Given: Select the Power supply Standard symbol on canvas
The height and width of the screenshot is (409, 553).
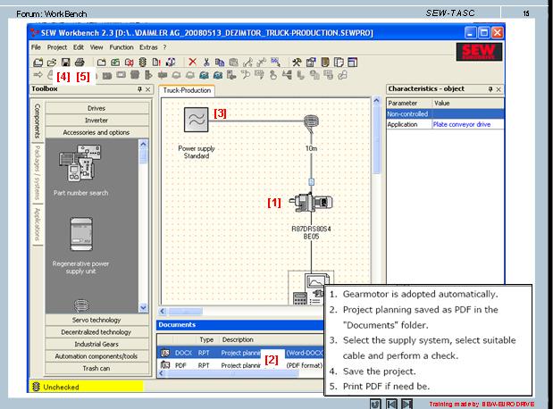Looking at the screenshot, I should tap(196, 120).
